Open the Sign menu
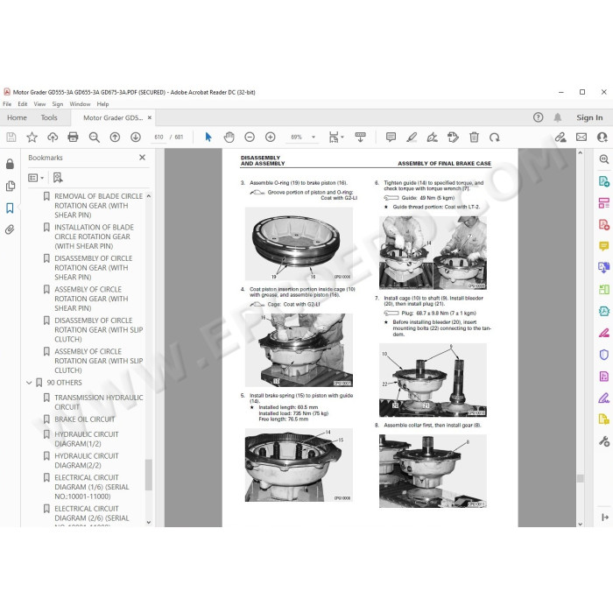The height and width of the screenshot is (613, 613). point(58,104)
